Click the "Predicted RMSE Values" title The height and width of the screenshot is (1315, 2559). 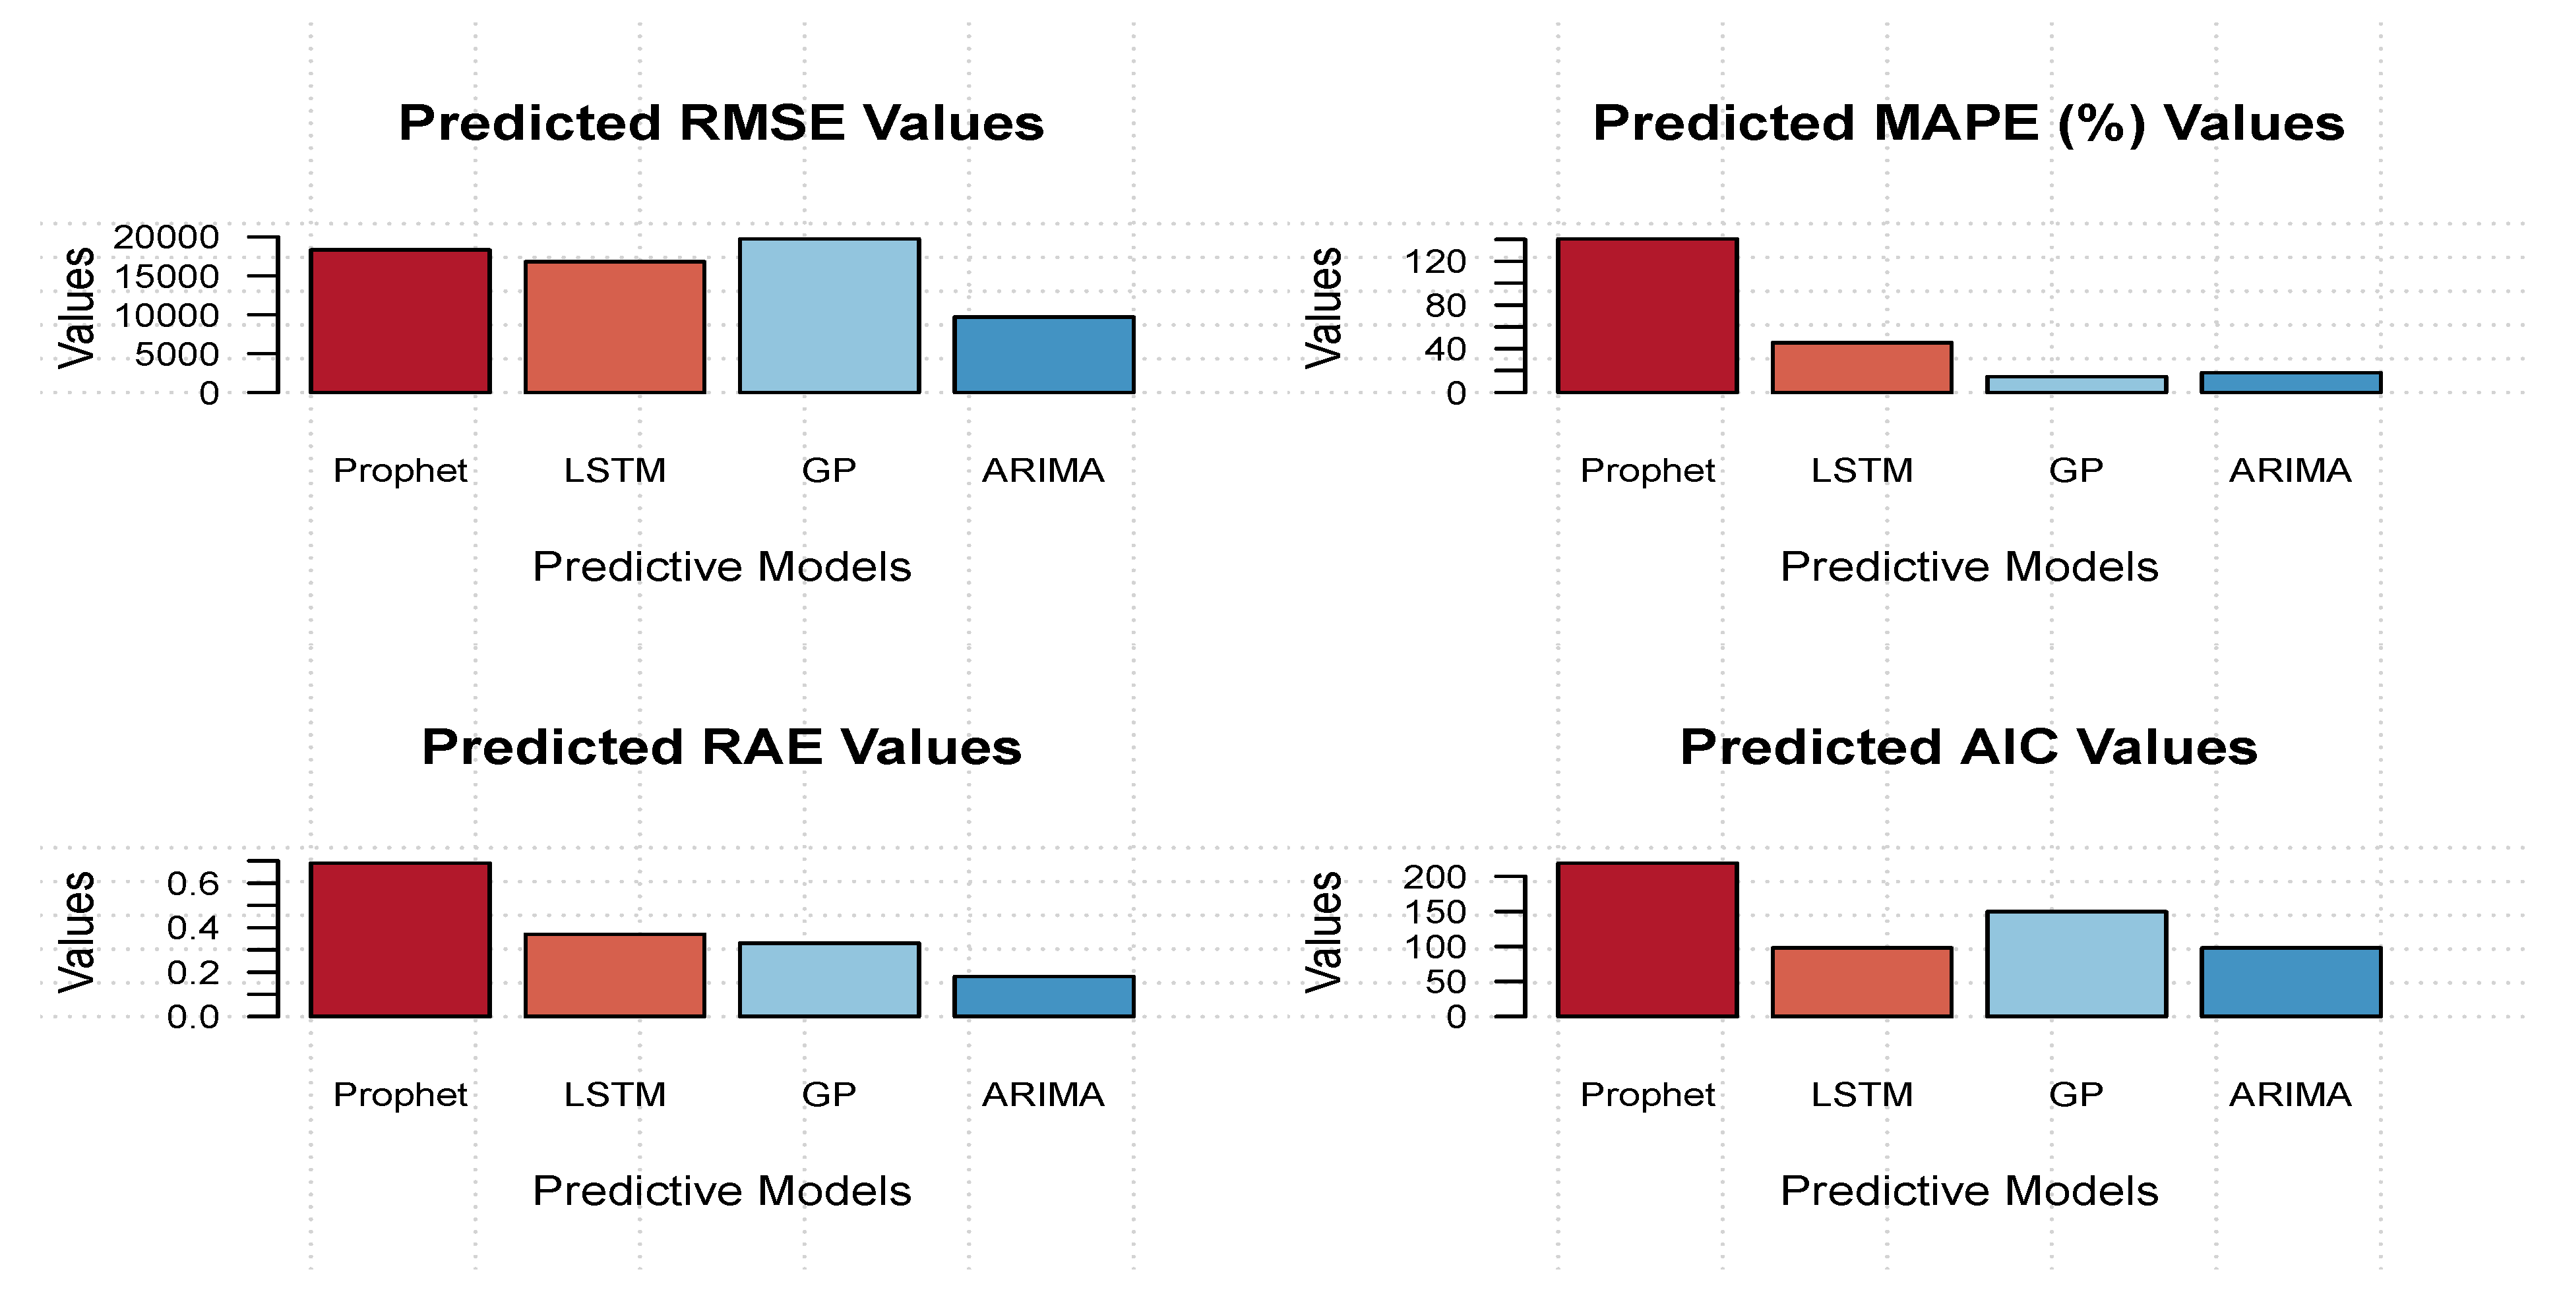(x=722, y=123)
